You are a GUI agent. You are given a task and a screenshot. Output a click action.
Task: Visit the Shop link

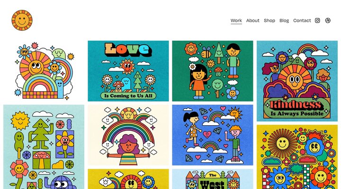pyautogui.click(x=269, y=20)
